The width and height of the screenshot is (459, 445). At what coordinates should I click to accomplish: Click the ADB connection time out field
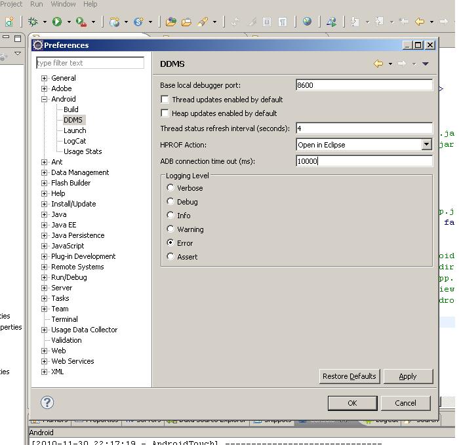click(x=364, y=161)
